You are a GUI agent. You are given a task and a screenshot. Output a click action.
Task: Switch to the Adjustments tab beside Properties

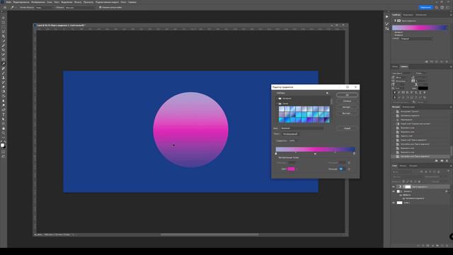tap(408, 15)
